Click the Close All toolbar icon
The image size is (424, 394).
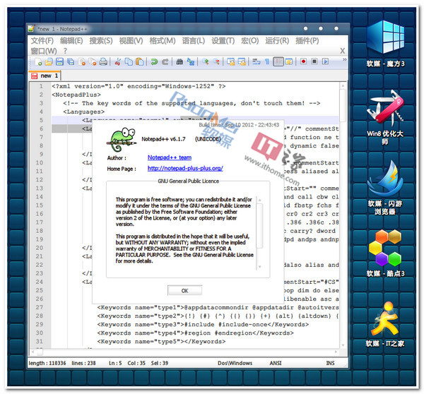click(x=93, y=62)
